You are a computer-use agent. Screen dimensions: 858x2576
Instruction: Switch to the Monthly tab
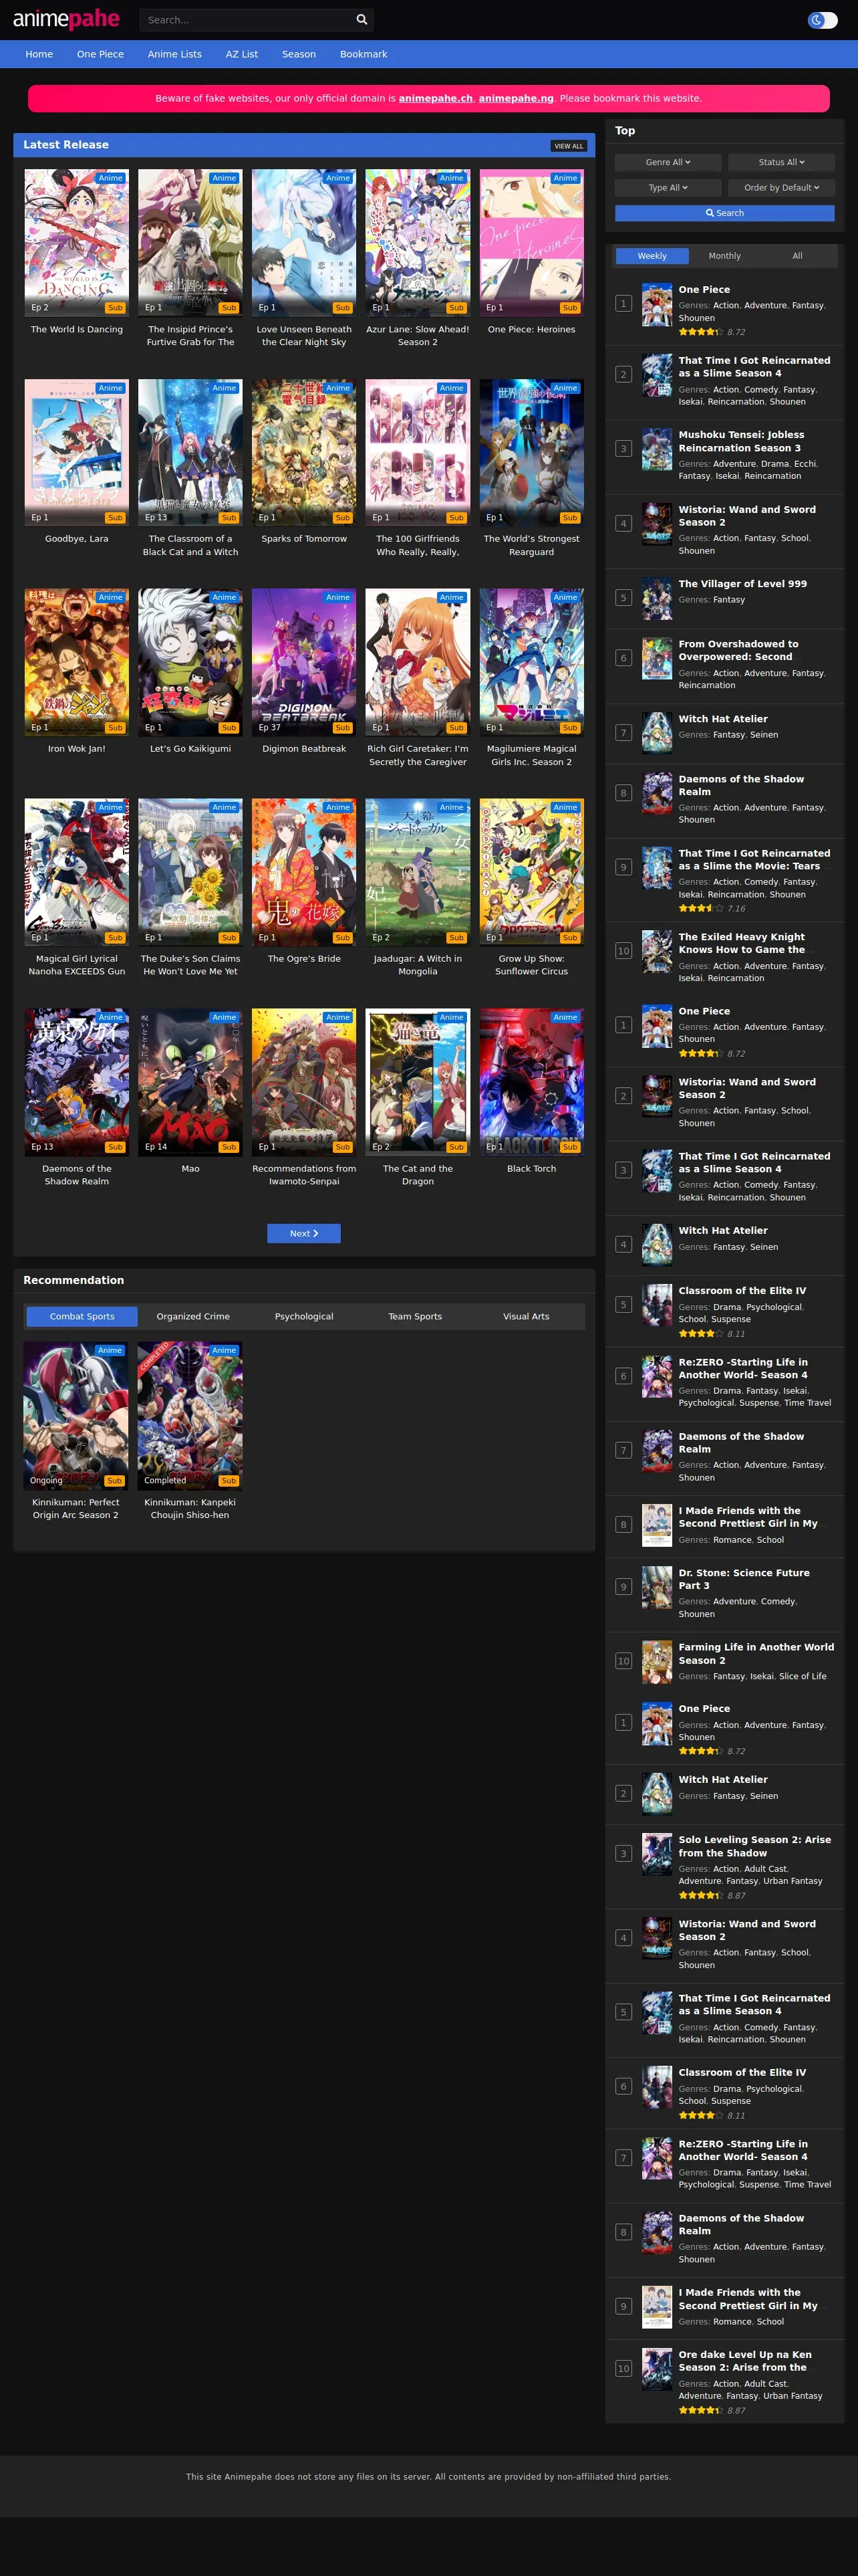[725, 256]
